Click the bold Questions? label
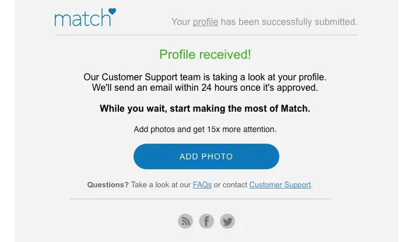 click(x=108, y=185)
